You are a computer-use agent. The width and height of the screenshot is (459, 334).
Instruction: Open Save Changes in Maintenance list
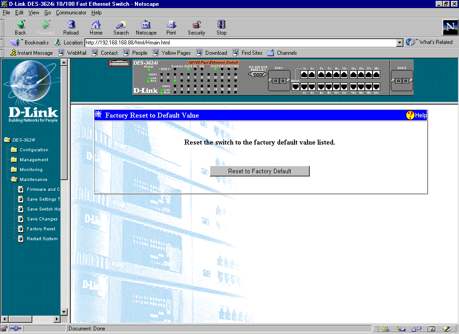42,219
